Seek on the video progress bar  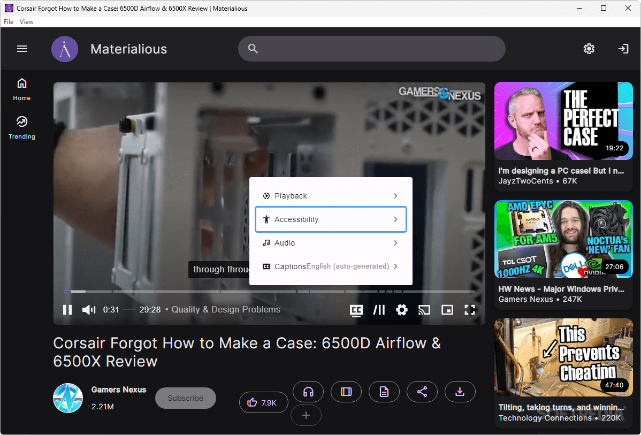point(269,292)
